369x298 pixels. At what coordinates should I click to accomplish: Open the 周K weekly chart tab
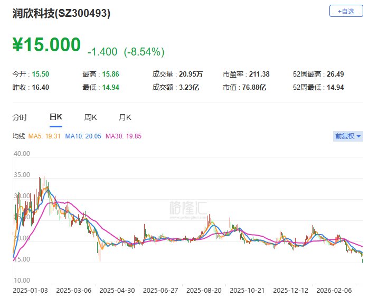click(90, 117)
